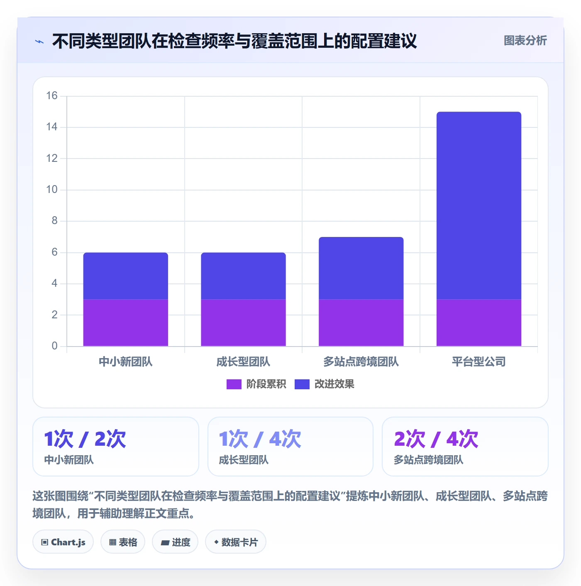581x586 pixels.
Task: Click the x-axis label 多站点跨境团队
Action: [x=361, y=362]
